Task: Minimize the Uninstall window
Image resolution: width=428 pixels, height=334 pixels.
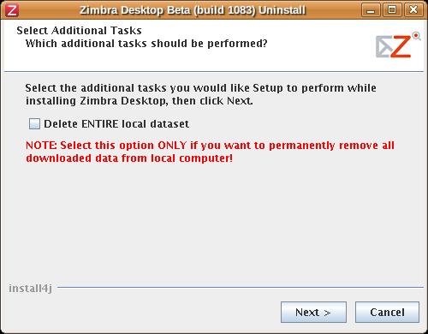Action: click(x=371, y=10)
